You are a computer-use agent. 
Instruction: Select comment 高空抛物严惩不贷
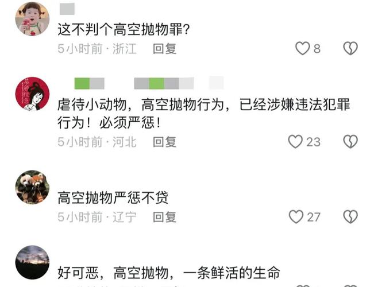click(x=113, y=197)
